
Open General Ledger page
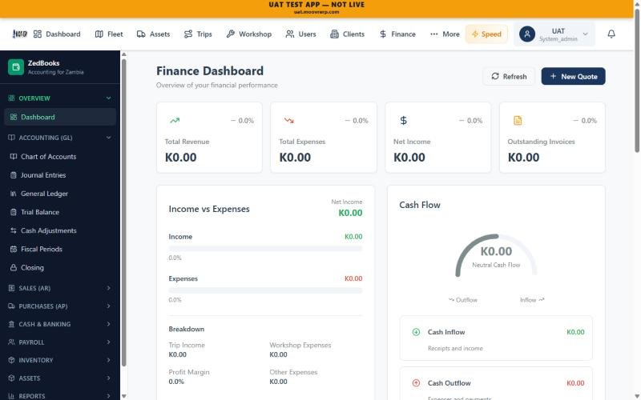[59, 194]
